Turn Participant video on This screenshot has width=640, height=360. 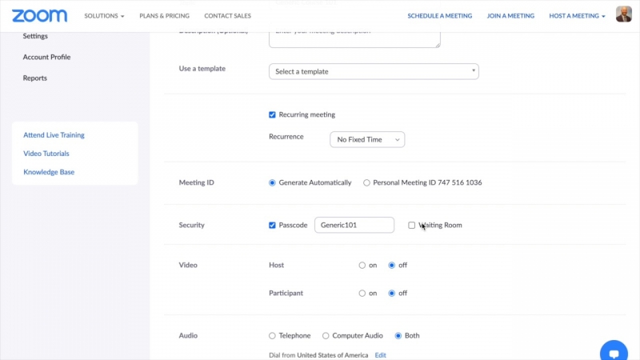coord(362,294)
